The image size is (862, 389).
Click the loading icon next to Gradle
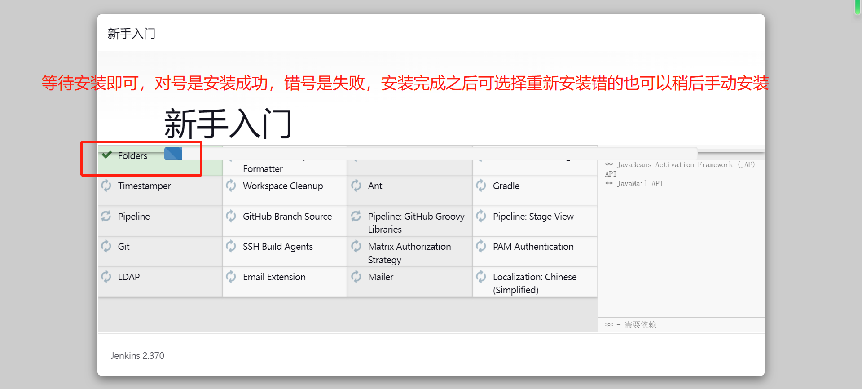(x=481, y=186)
